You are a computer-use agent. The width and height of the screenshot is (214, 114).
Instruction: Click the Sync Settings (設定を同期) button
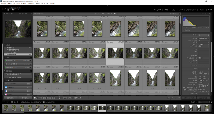(203, 98)
